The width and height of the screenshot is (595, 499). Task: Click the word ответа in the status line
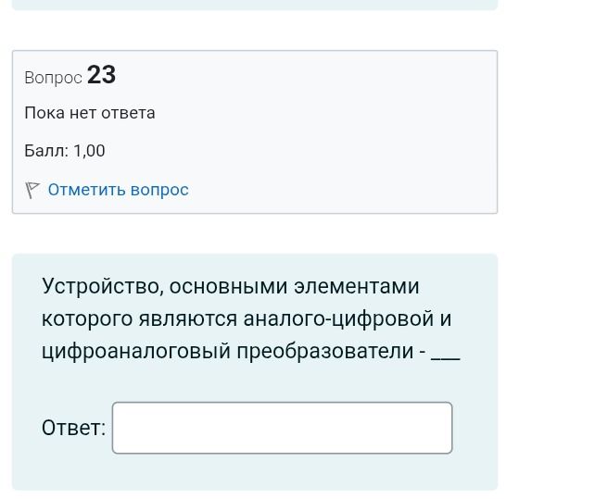pyautogui.click(x=128, y=113)
